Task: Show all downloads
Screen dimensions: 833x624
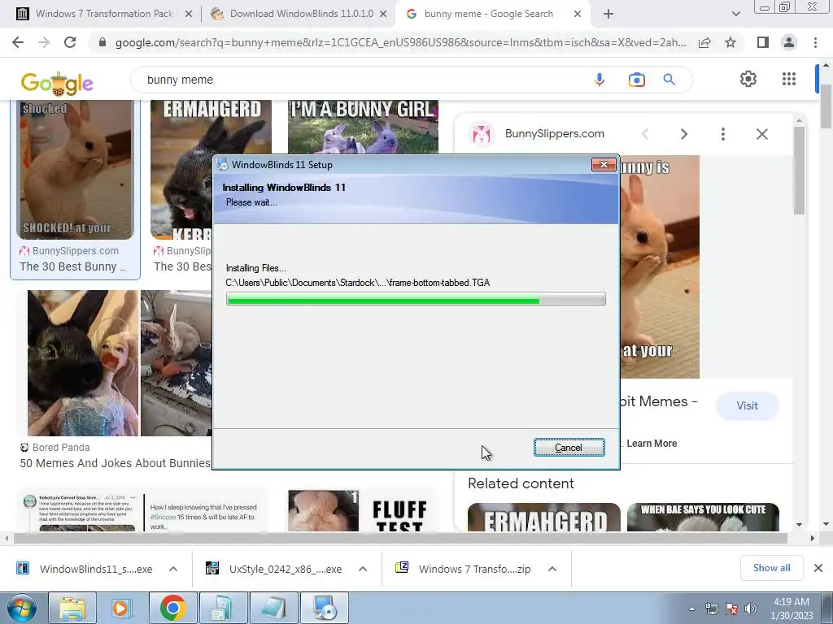Action: tap(771, 568)
